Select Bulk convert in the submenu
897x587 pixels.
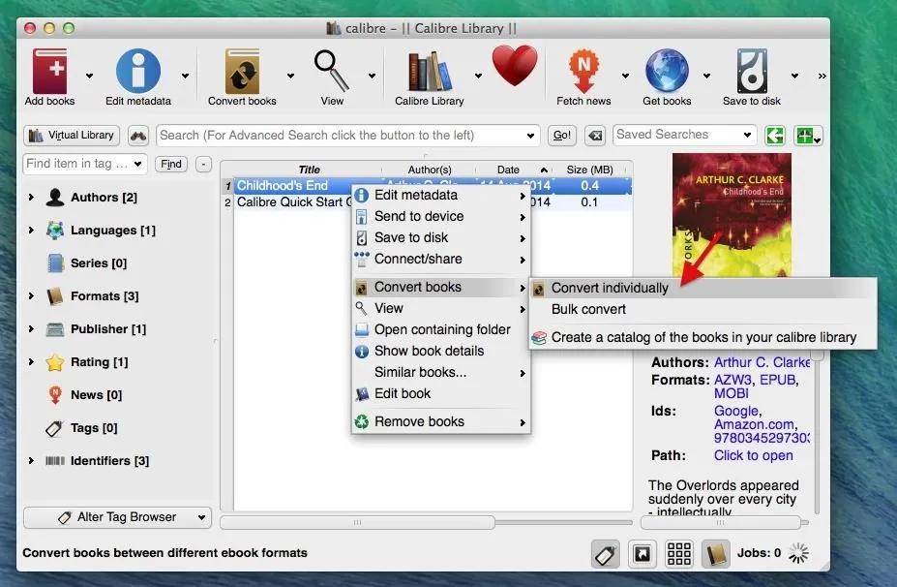pyautogui.click(x=703, y=310)
